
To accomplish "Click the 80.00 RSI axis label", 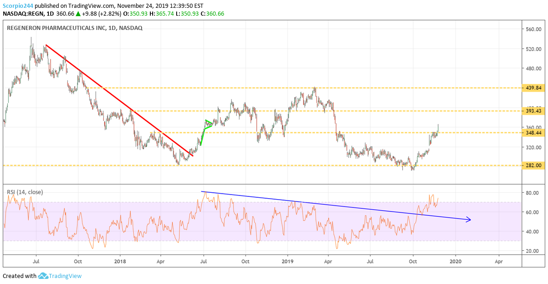I will [x=532, y=193].
